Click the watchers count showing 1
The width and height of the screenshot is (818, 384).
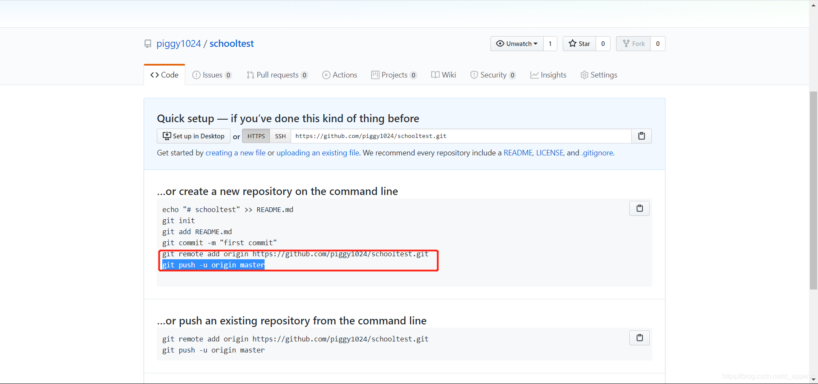click(x=550, y=43)
